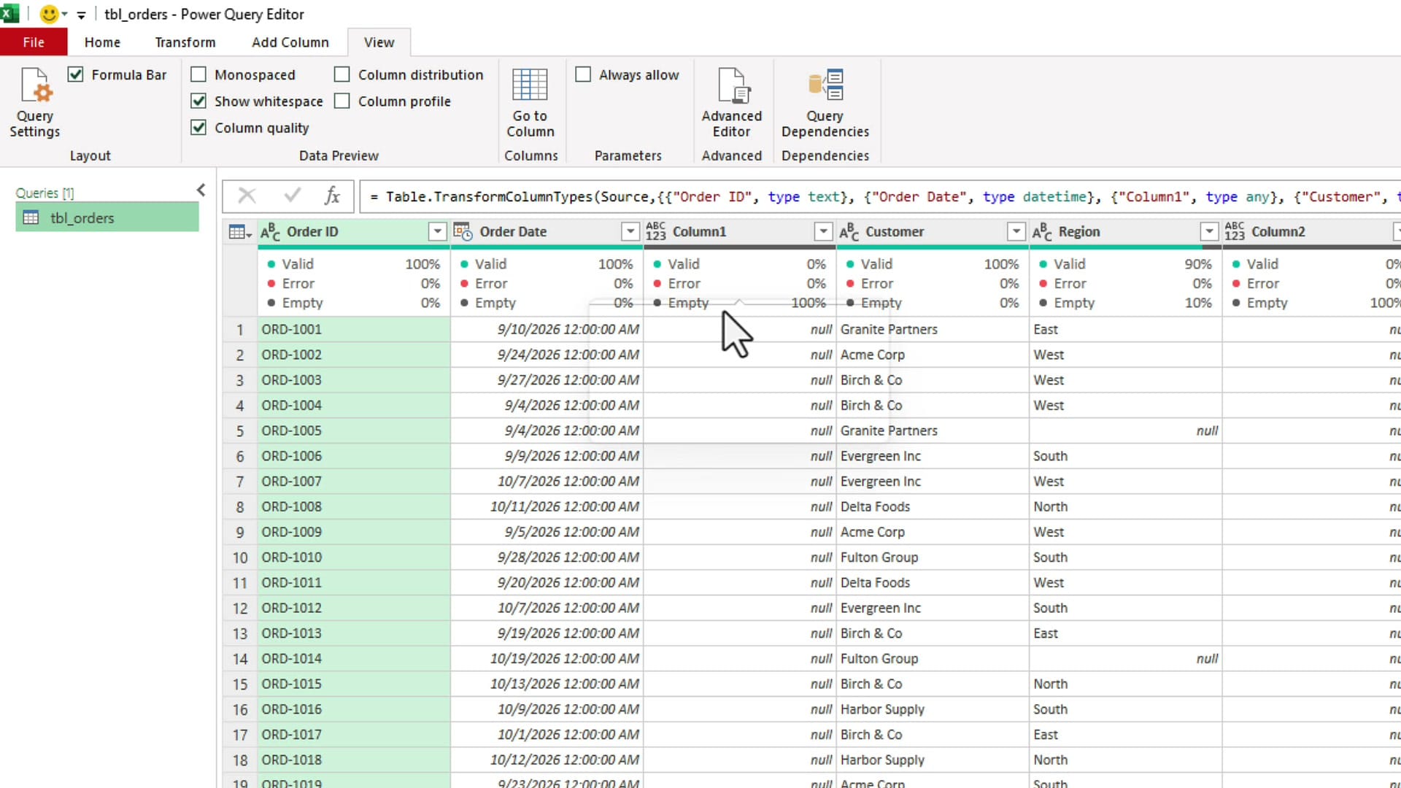
Task: Open the File tab
Action: [34, 42]
